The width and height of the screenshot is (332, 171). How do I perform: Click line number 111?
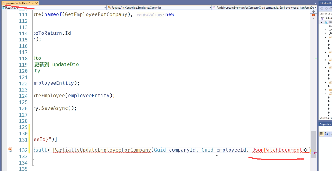[x=23, y=15]
